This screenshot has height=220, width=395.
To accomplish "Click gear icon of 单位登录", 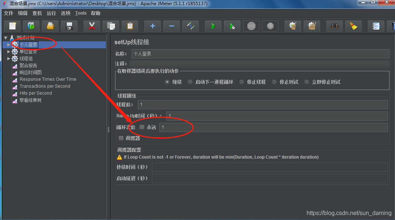I will (15, 52).
